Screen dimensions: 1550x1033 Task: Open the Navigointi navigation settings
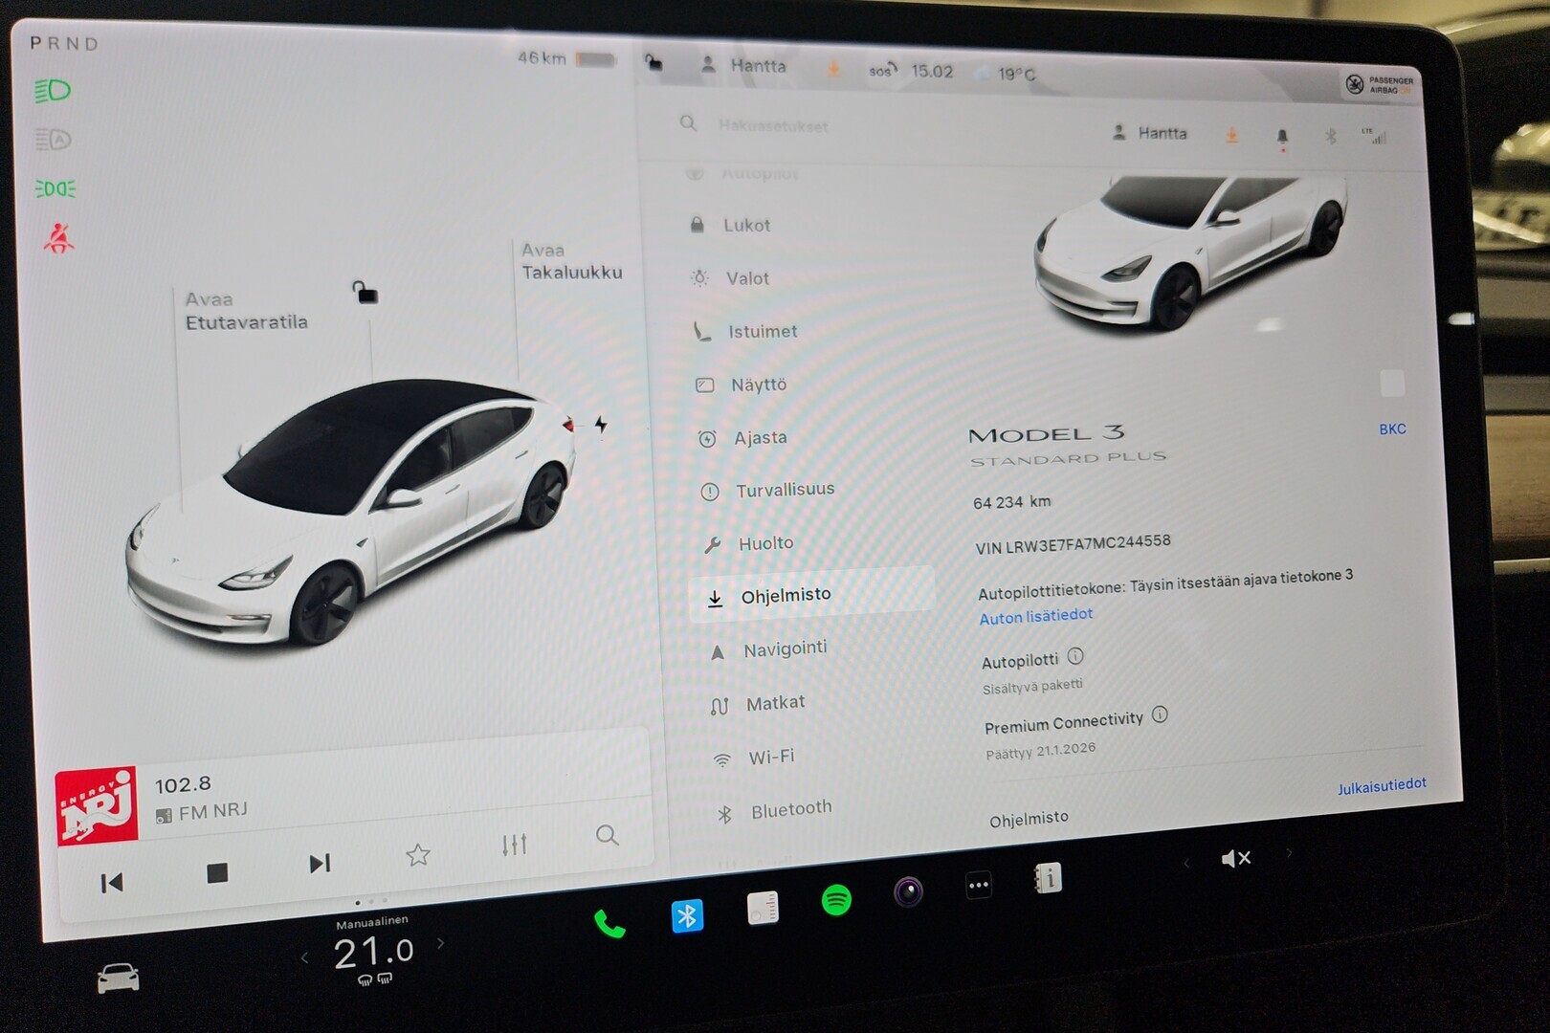tap(783, 648)
